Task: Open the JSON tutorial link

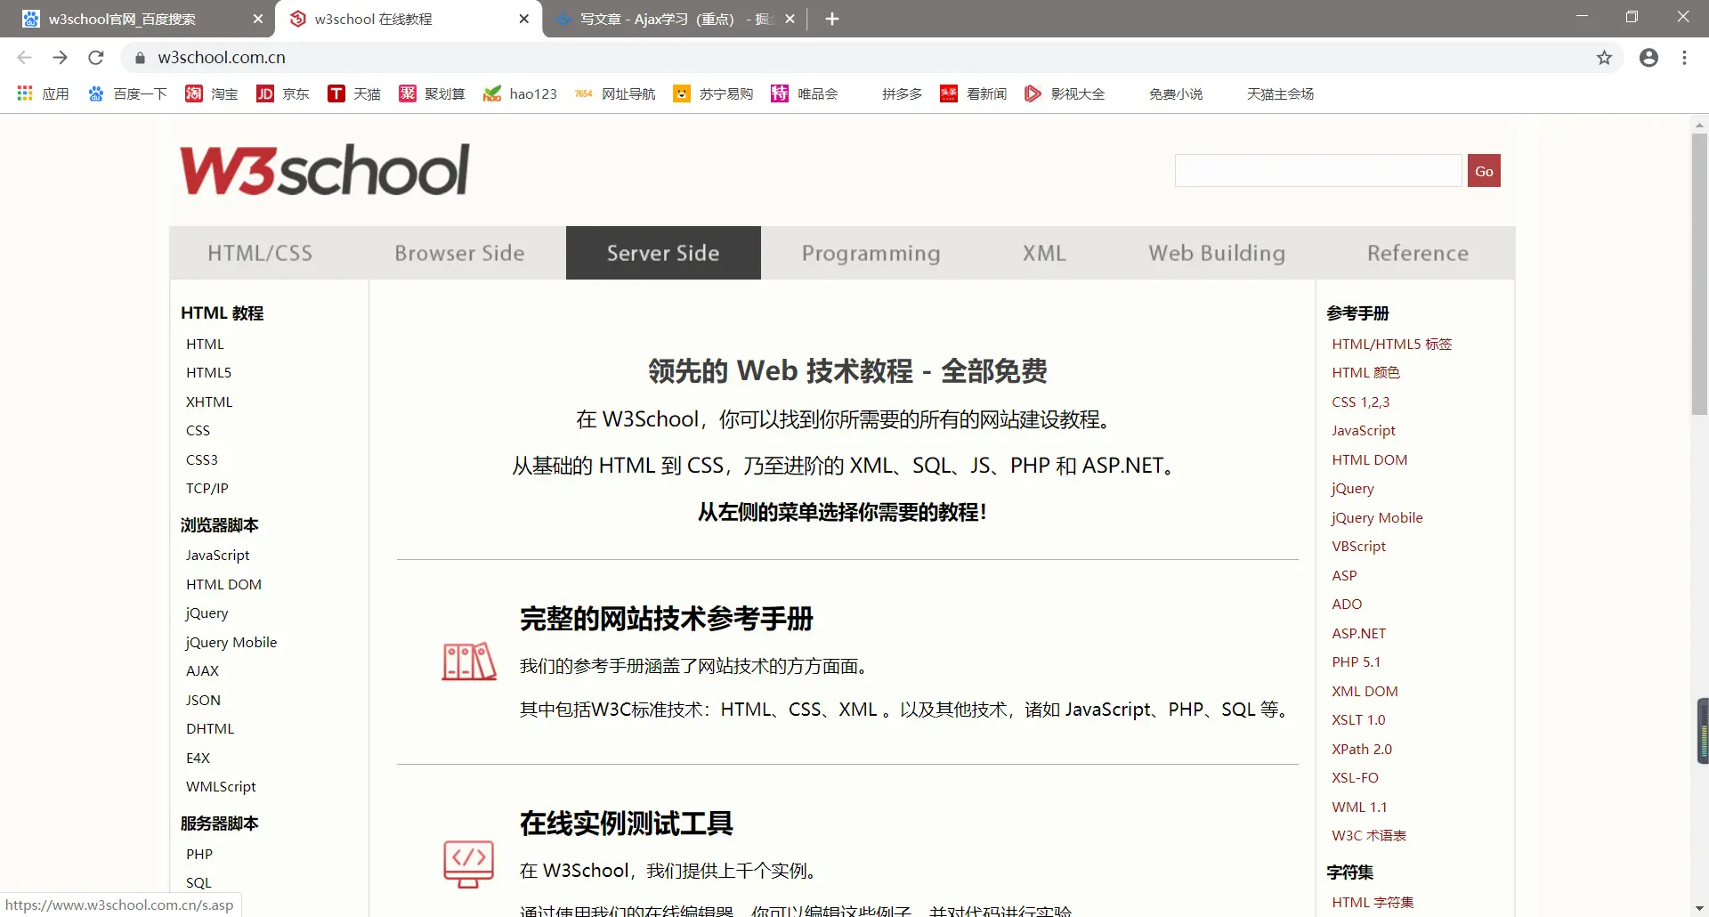Action: pyautogui.click(x=203, y=701)
